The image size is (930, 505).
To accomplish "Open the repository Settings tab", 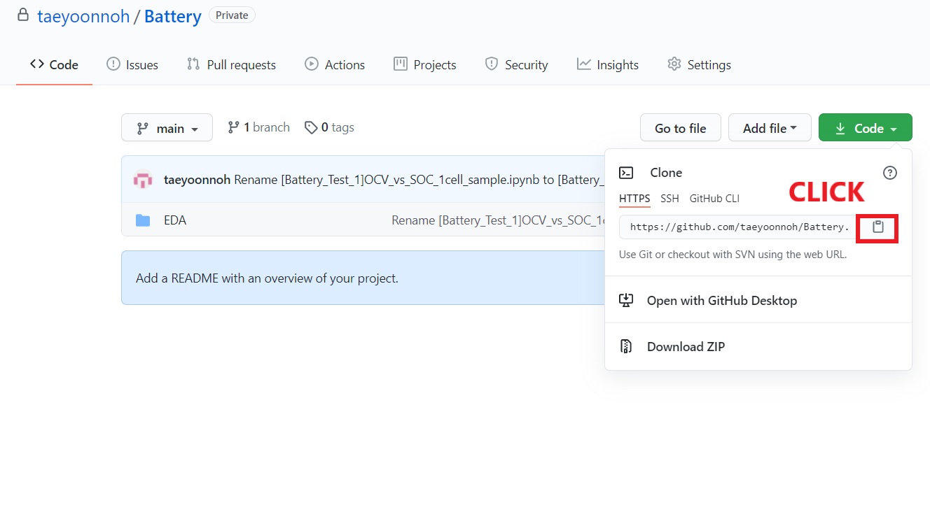I will (x=699, y=64).
